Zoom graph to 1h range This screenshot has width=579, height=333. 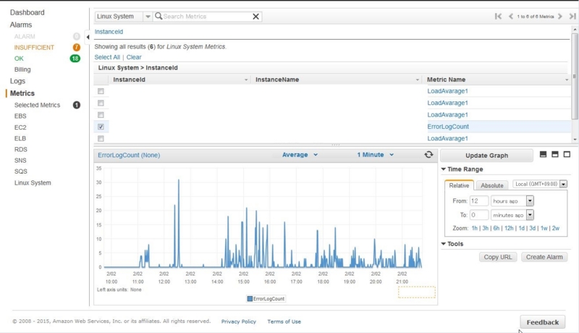click(x=475, y=228)
